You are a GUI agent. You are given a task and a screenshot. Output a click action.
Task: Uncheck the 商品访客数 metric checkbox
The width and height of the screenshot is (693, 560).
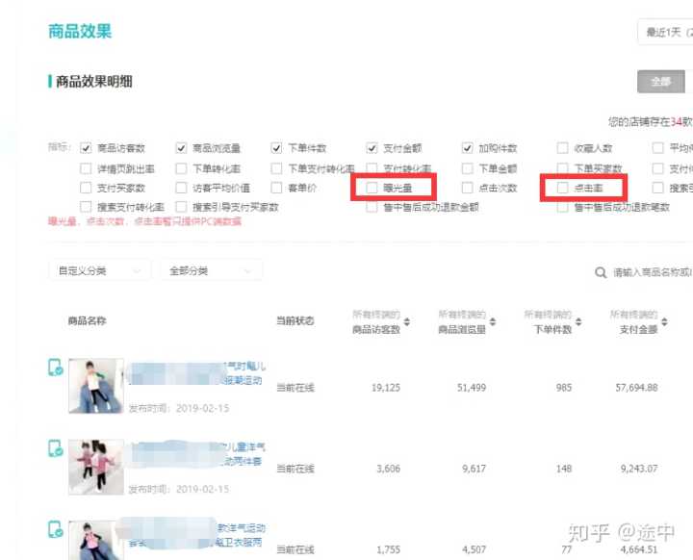(86, 148)
